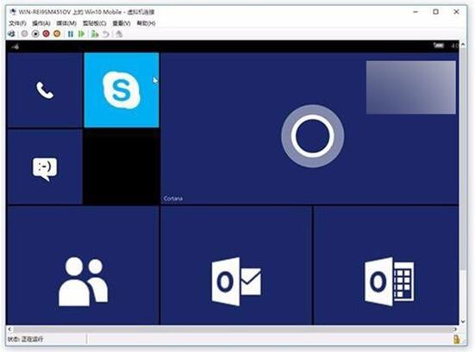Screen dimensions: 475x352
Task: Click the horizontal scrollbar right arrow
Action: tap(455, 329)
